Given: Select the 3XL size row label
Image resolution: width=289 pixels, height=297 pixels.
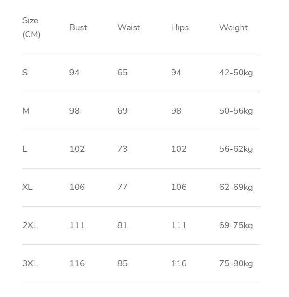Looking at the screenshot, I should click(30, 263).
